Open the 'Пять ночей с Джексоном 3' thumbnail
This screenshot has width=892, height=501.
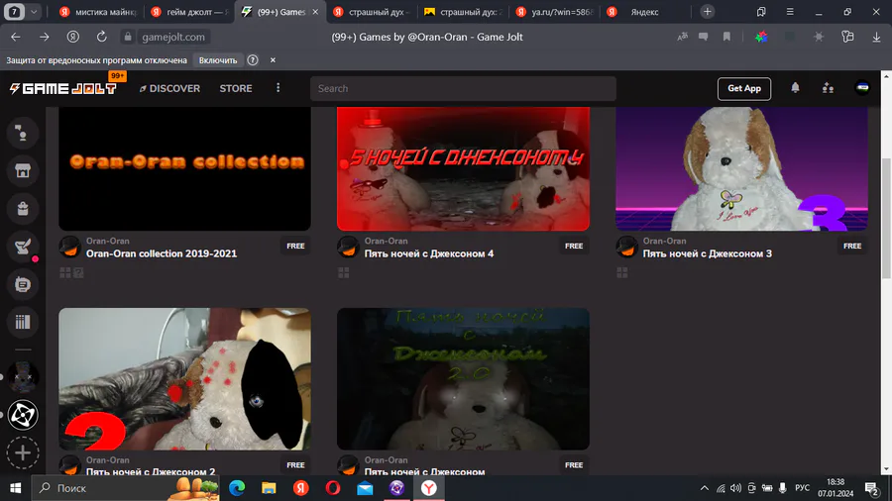coord(741,168)
